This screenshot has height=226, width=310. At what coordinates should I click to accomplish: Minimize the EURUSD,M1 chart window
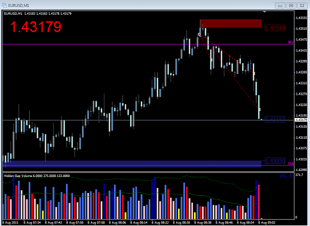[x=280, y=5]
